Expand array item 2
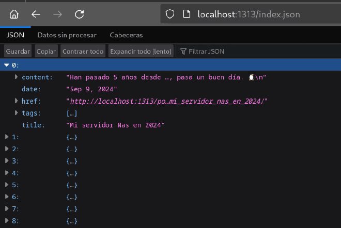The image size is (341, 228). tap(7, 149)
